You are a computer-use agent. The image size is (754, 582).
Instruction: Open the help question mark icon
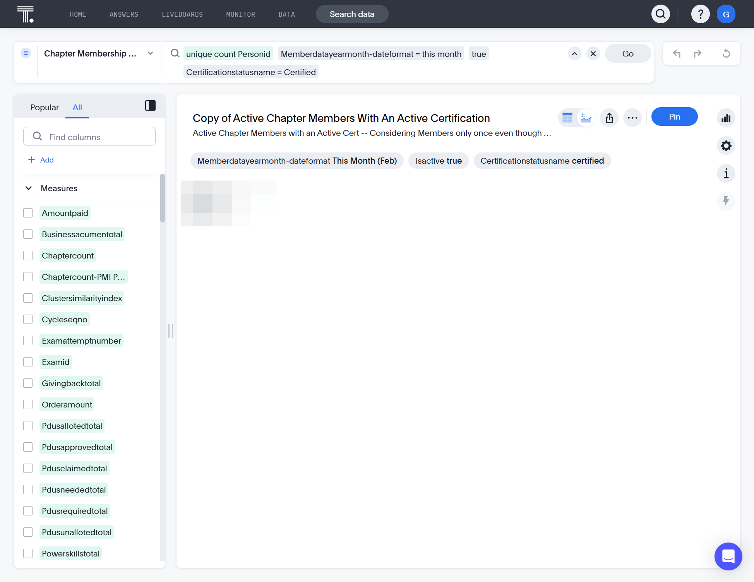click(701, 14)
